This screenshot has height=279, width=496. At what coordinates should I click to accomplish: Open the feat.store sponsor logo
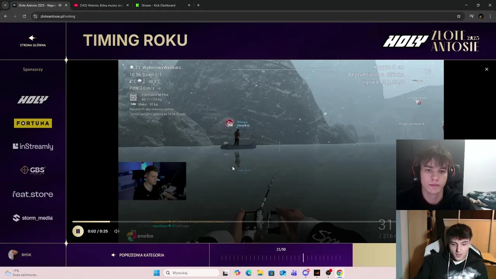coord(33,194)
